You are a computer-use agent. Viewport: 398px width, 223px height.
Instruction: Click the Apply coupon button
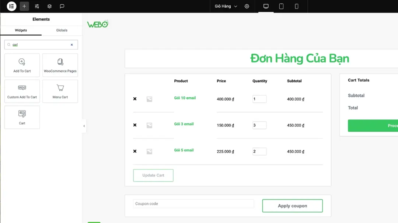(x=292, y=206)
